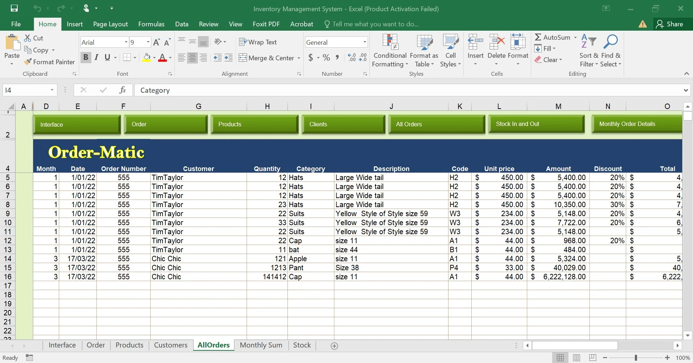Click the Save icon in title bar

[14, 8]
